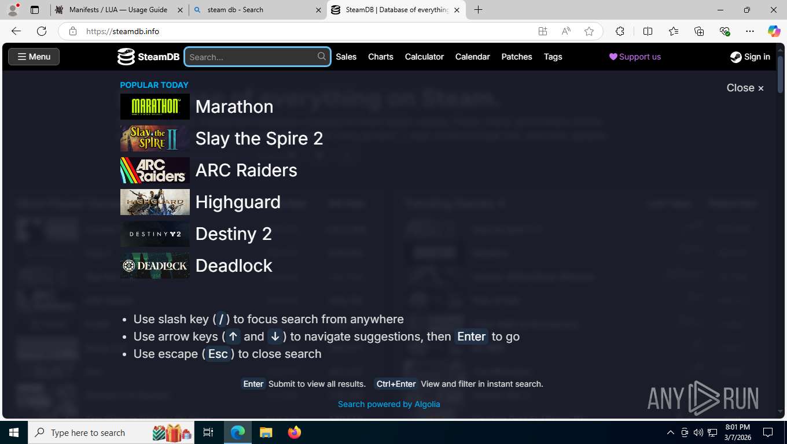This screenshot has height=444, width=787.
Task: Open Highguard suggestion
Action: (238, 202)
